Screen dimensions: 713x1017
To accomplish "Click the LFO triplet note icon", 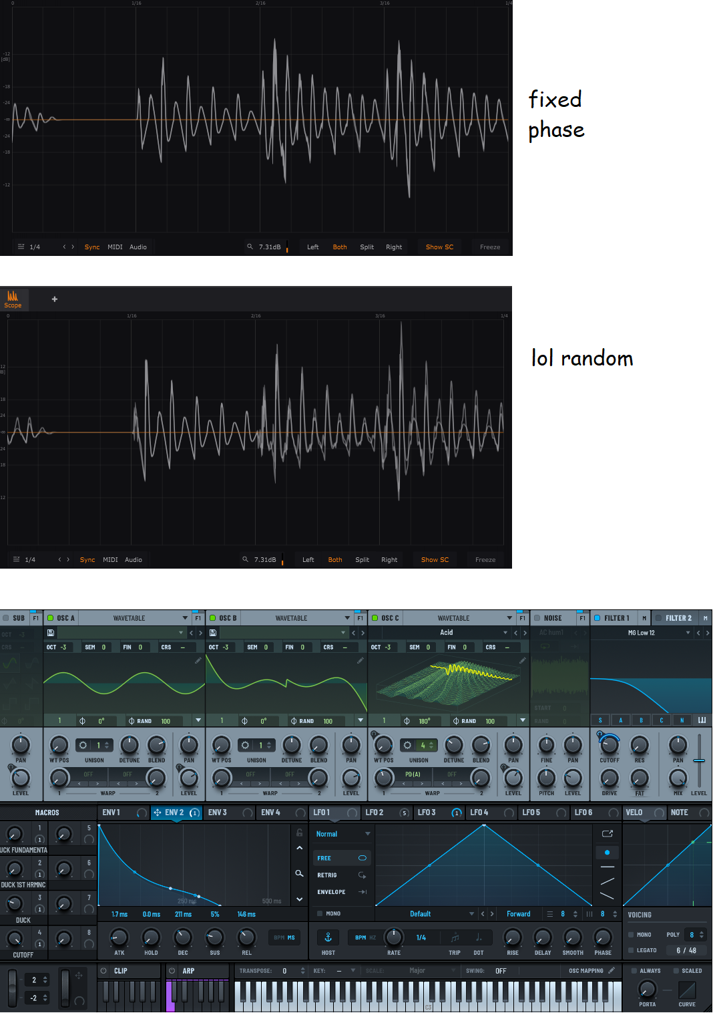I will 455,937.
